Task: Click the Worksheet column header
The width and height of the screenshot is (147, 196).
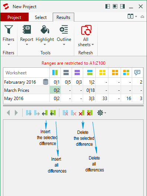Action: point(26,73)
